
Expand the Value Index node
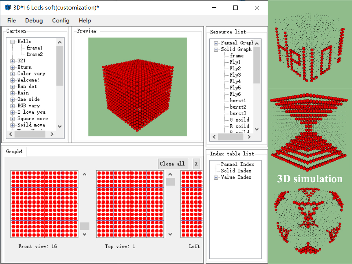tap(216, 177)
